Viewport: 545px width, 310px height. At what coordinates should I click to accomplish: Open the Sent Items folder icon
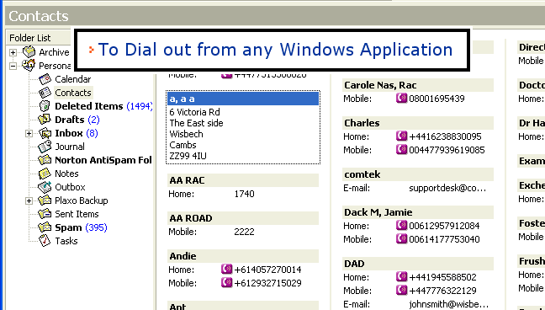click(45, 214)
